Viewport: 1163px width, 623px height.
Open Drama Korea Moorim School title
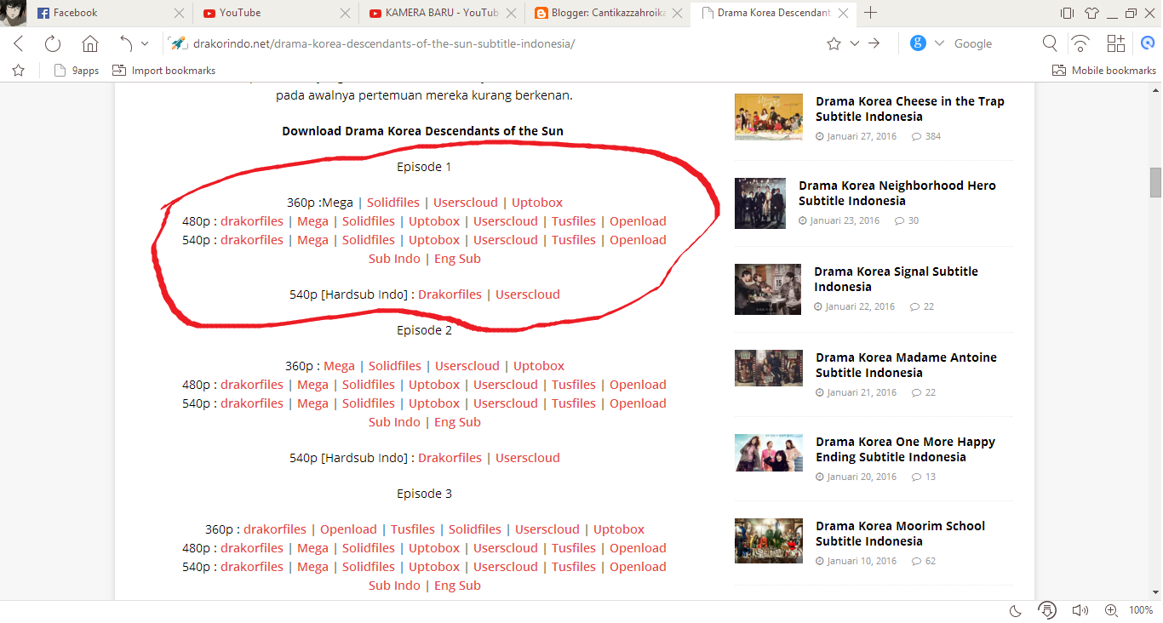point(900,534)
